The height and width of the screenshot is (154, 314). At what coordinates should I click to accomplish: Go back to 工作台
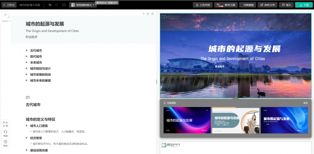9,5
